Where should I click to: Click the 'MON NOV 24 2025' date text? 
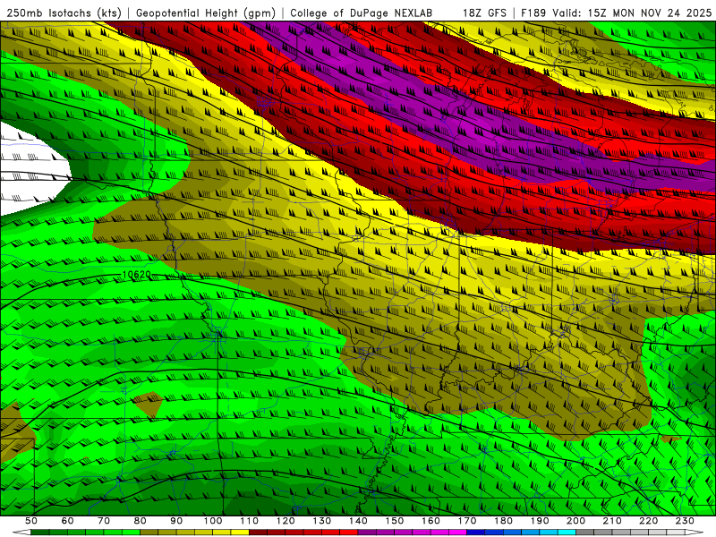661,13
